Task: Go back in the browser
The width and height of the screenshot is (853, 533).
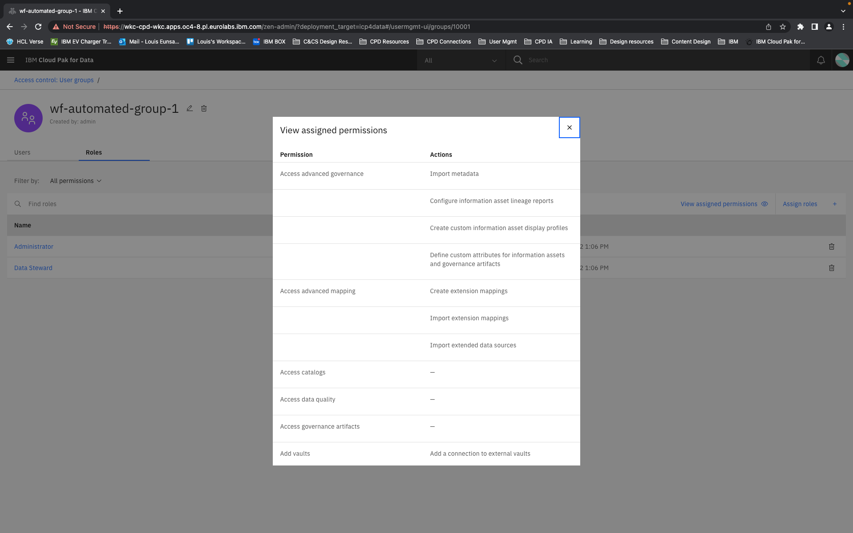Action: pyautogui.click(x=10, y=27)
